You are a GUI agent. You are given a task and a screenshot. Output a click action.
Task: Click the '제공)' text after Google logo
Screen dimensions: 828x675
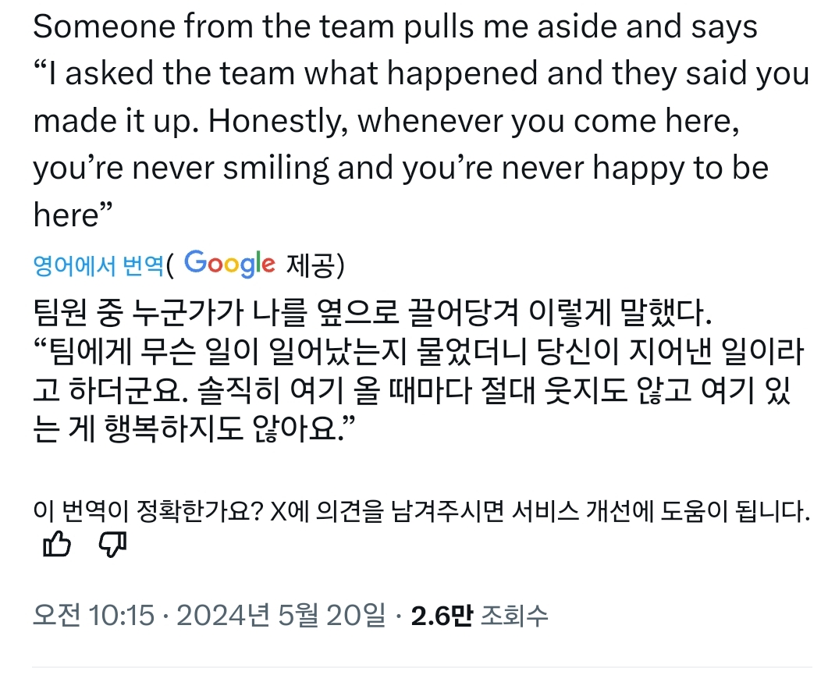315,266
